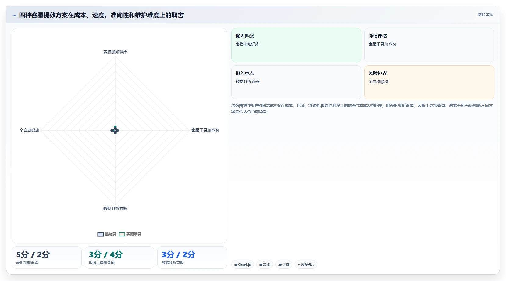Screen dimensions: 506x281
Task: Click the 3分 / 4分 score card
Action: click(119, 258)
